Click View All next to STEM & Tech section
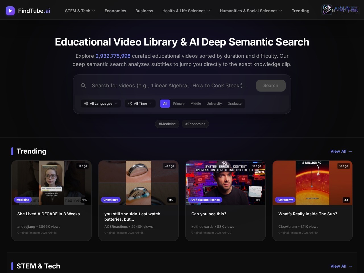Image resolution: width=364 pixels, height=273 pixels. pyautogui.click(x=341, y=266)
